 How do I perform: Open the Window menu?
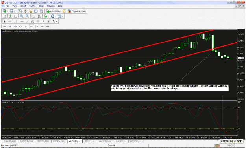51,6
